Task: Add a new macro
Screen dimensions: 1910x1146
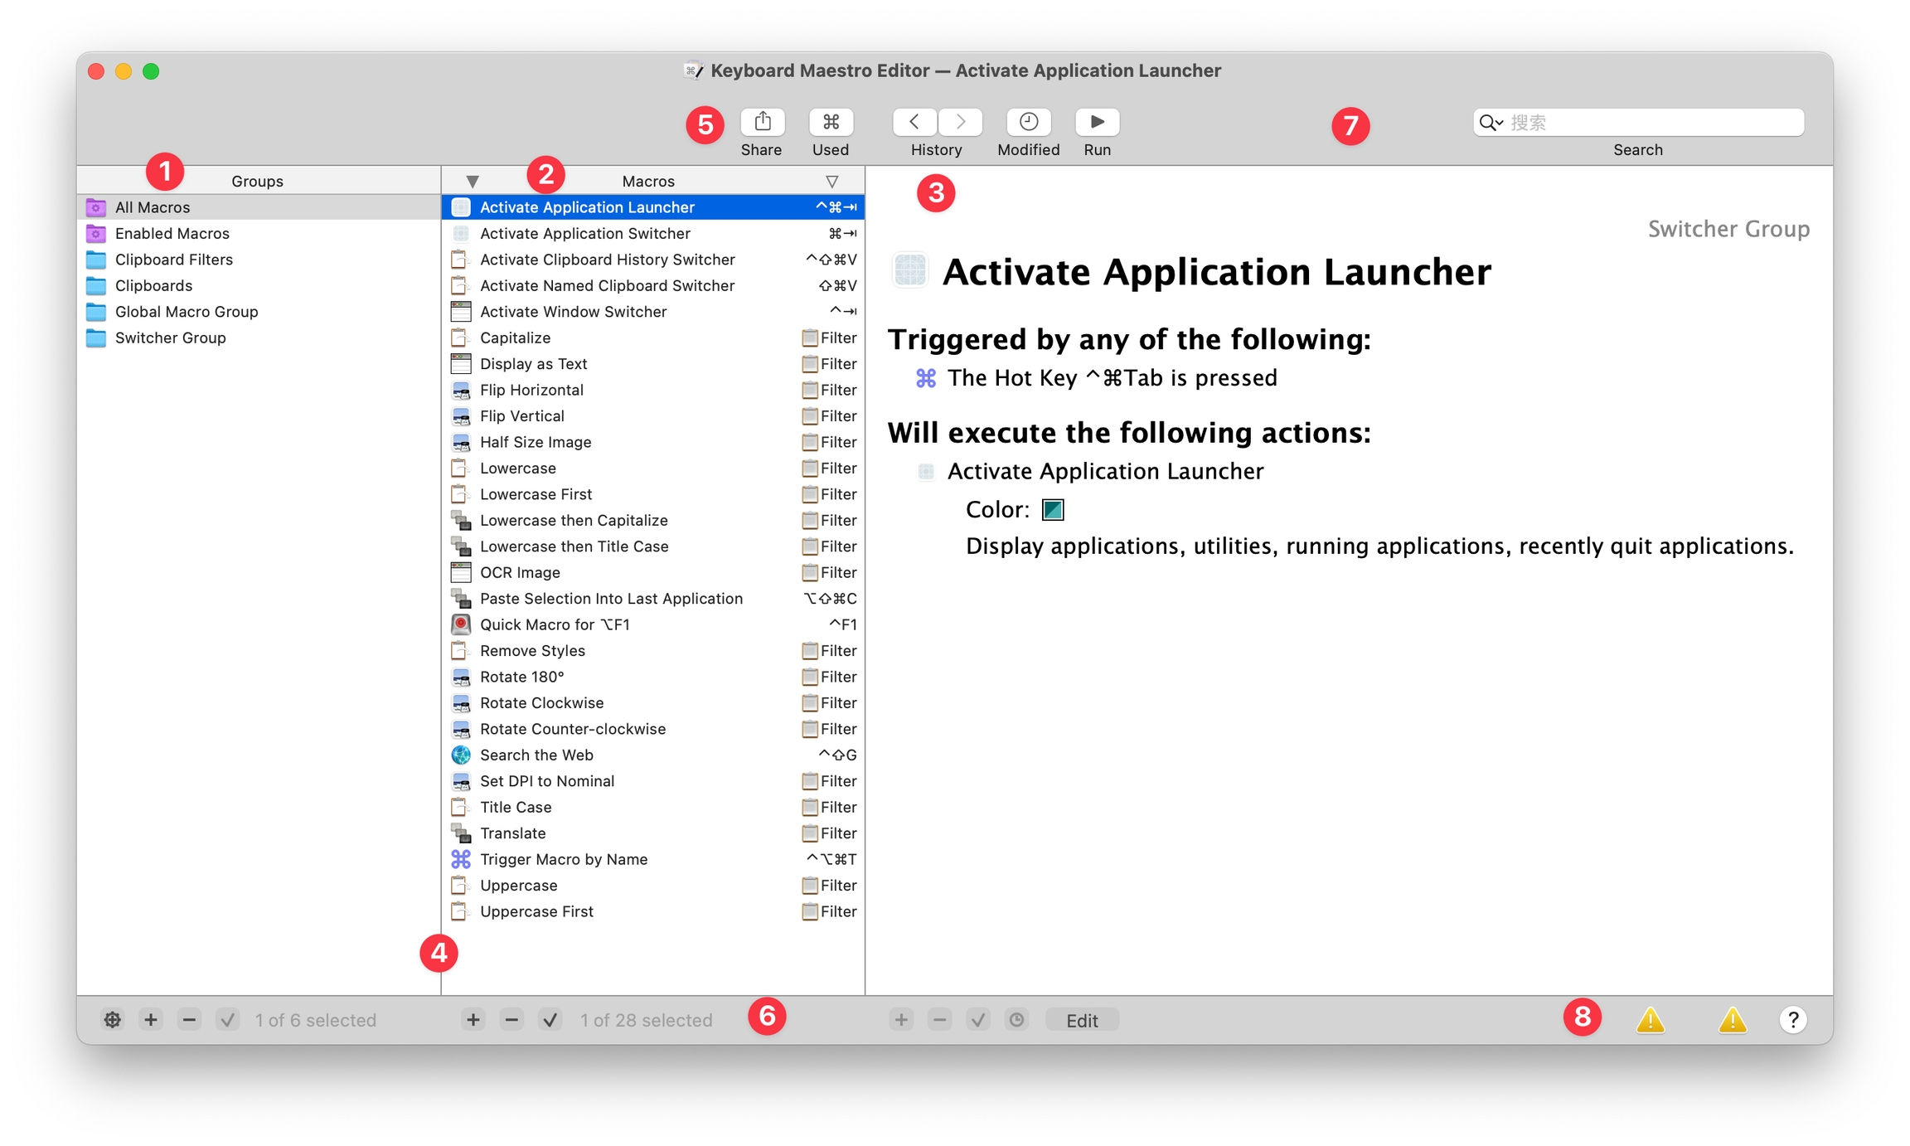Action: coord(473,1019)
